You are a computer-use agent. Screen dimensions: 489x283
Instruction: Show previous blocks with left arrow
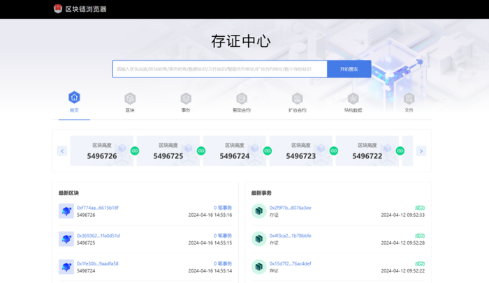coord(62,151)
